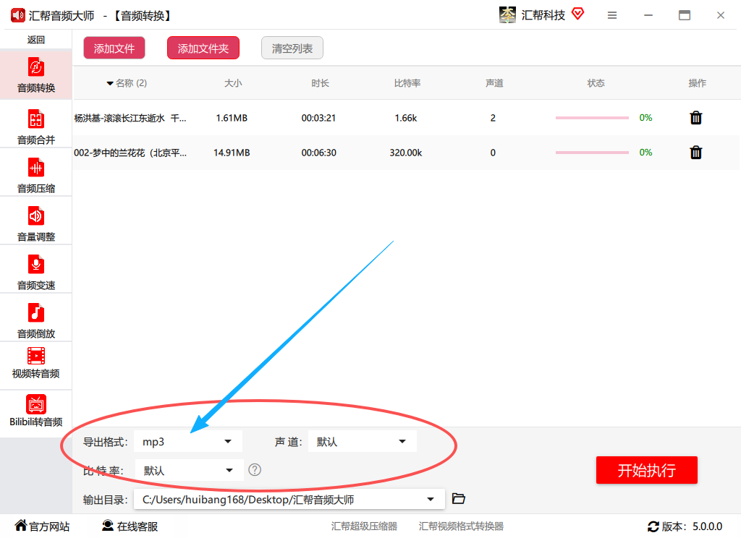
Task: Expand the 输出目录 path dropdown
Action: point(289,499)
